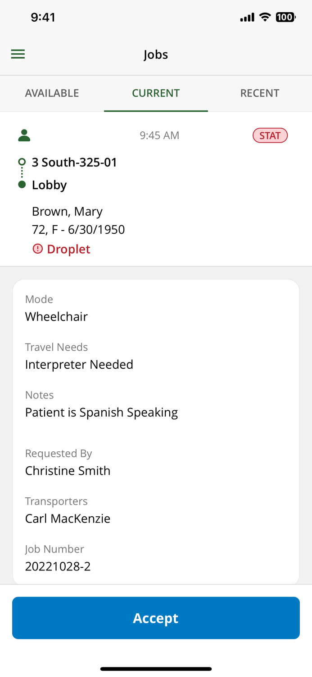Click the red Droplet precaution icon

[37, 248]
